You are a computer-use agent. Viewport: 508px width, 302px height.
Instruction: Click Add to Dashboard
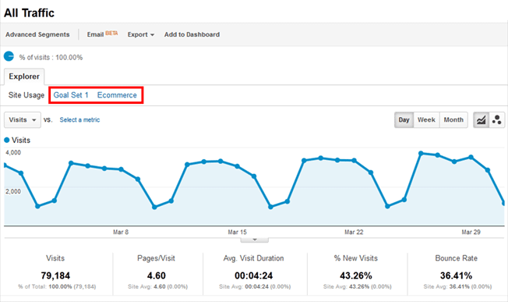point(192,34)
